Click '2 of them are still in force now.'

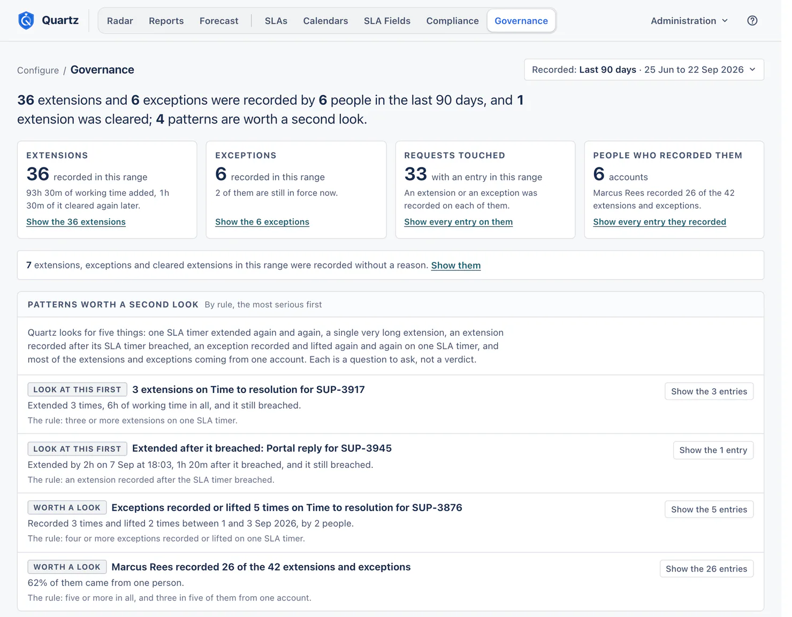coord(276,193)
